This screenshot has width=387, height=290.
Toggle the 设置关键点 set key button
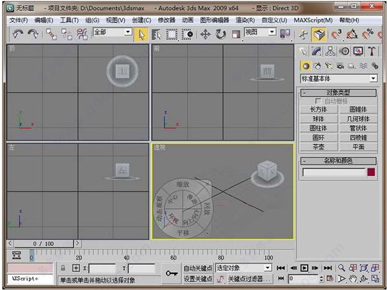tap(198, 278)
